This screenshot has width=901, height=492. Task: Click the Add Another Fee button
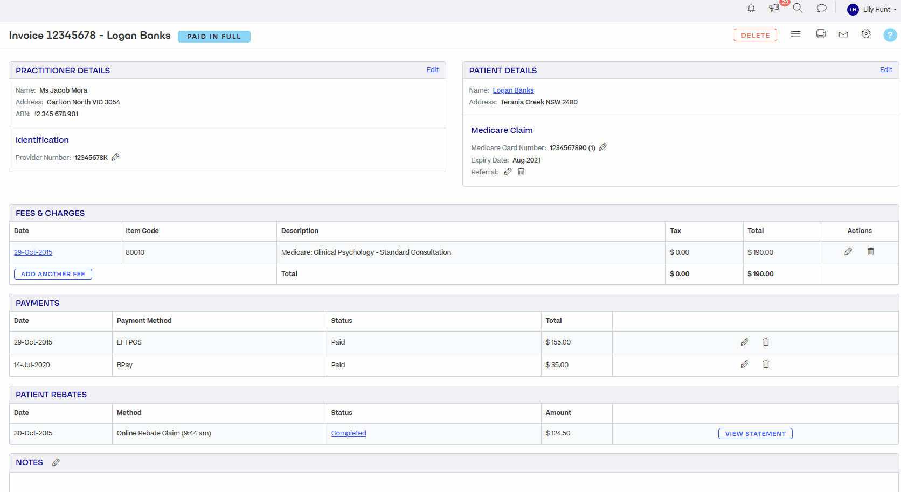pyautogui.click(x=53, y=275)
